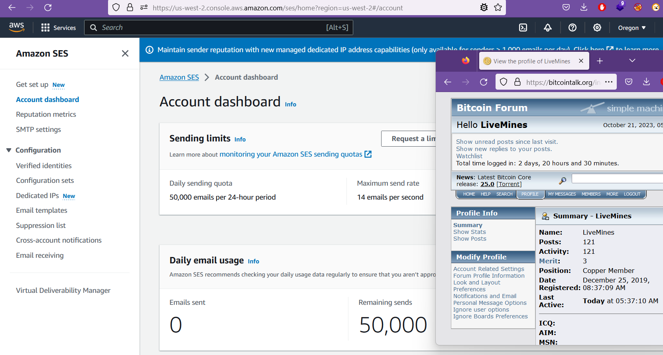The height and width of the screenshot is (355, 663).
Task: Click the forum search magnifier icon
Action: click(x=563, y=181)
